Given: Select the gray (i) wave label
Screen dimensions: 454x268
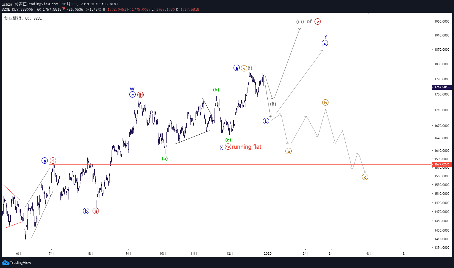Looking at the screenshot, I should (250, 68).
